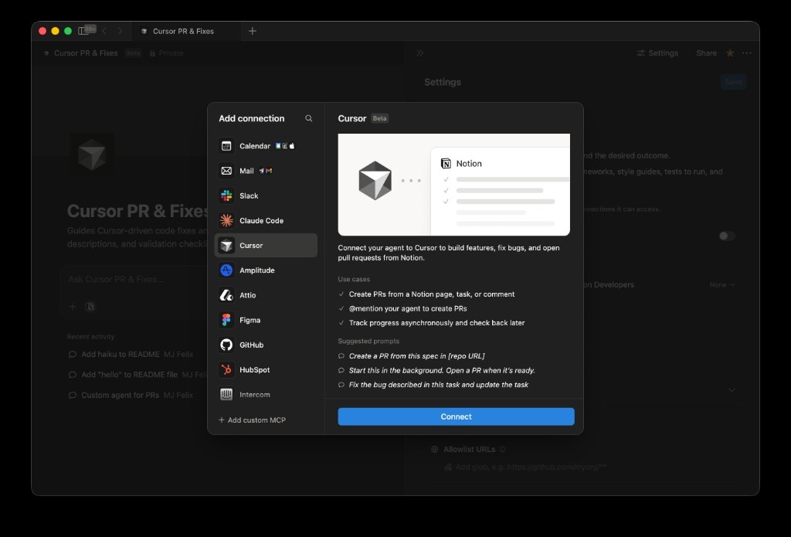Viewport: 791px width, 537px height.
Task: Select the Claude Code connection icon
Action: pos(227,220)
